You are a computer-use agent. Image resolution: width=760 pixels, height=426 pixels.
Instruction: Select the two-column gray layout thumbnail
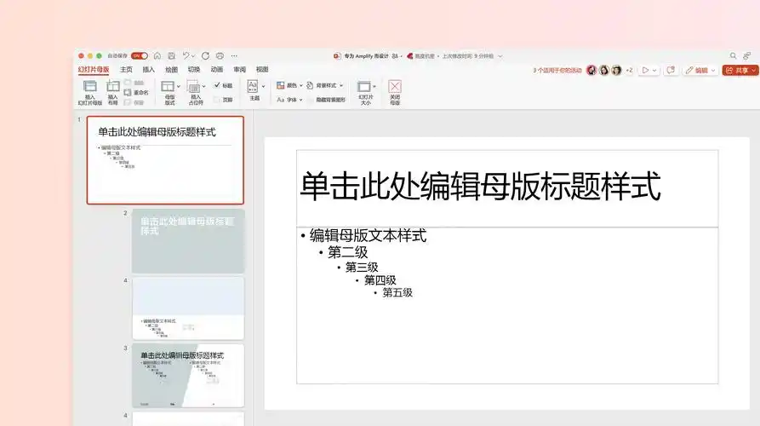pos(188,376)
